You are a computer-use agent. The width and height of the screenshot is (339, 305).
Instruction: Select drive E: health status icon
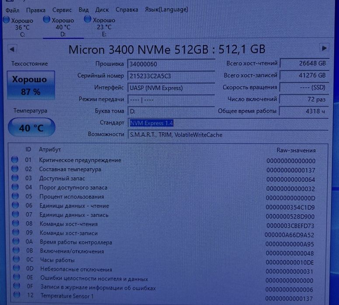(87, 19)
